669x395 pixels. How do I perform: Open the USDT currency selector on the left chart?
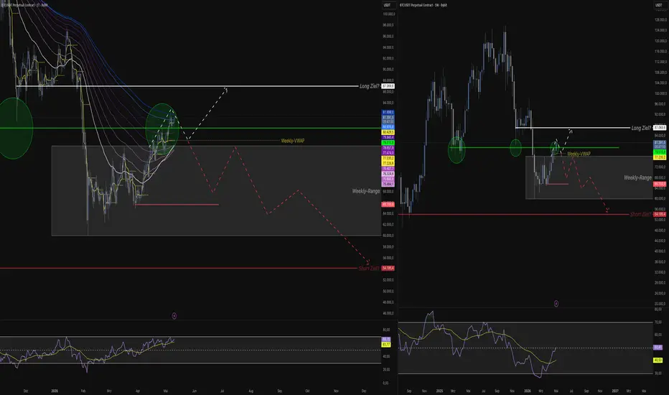(387, 5)
